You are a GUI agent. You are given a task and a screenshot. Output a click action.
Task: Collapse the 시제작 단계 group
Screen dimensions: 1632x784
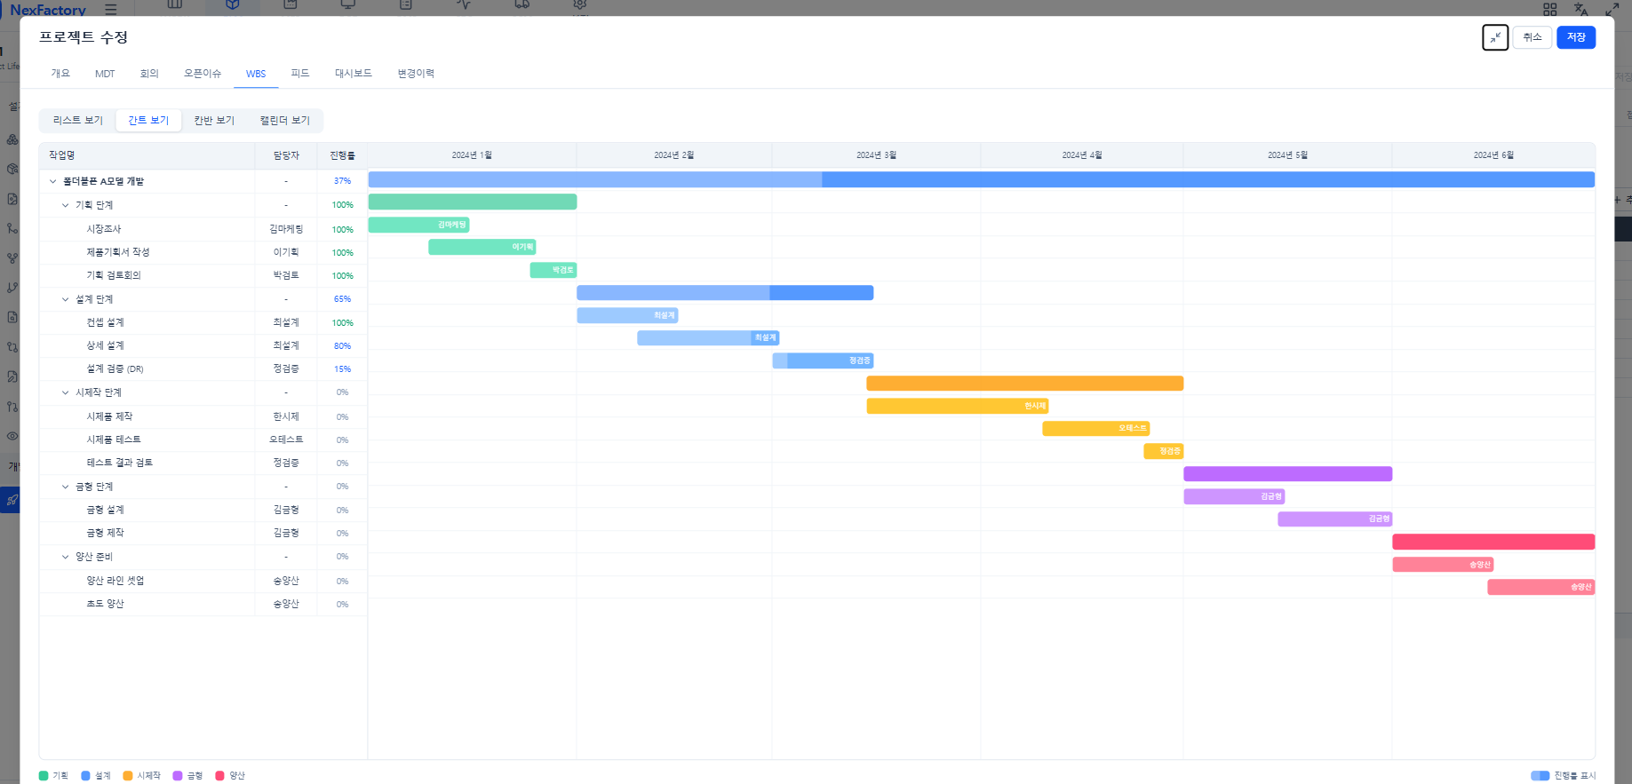[66, 392]
